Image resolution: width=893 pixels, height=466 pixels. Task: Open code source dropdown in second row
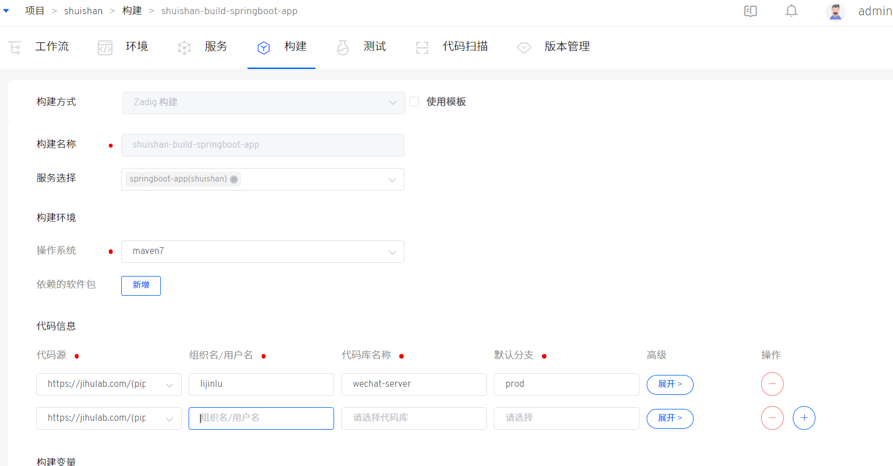tap(109, 418)
